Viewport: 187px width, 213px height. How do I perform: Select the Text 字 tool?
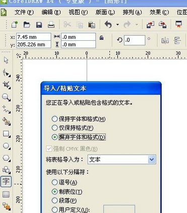pos(6,181)
